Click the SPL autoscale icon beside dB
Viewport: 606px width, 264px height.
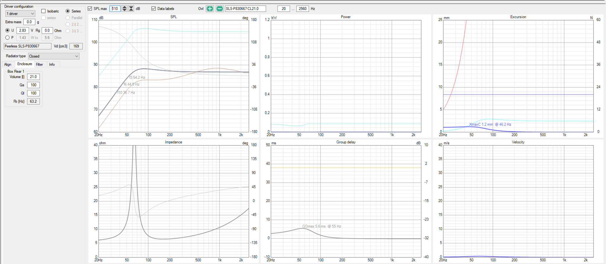(131, 9)
